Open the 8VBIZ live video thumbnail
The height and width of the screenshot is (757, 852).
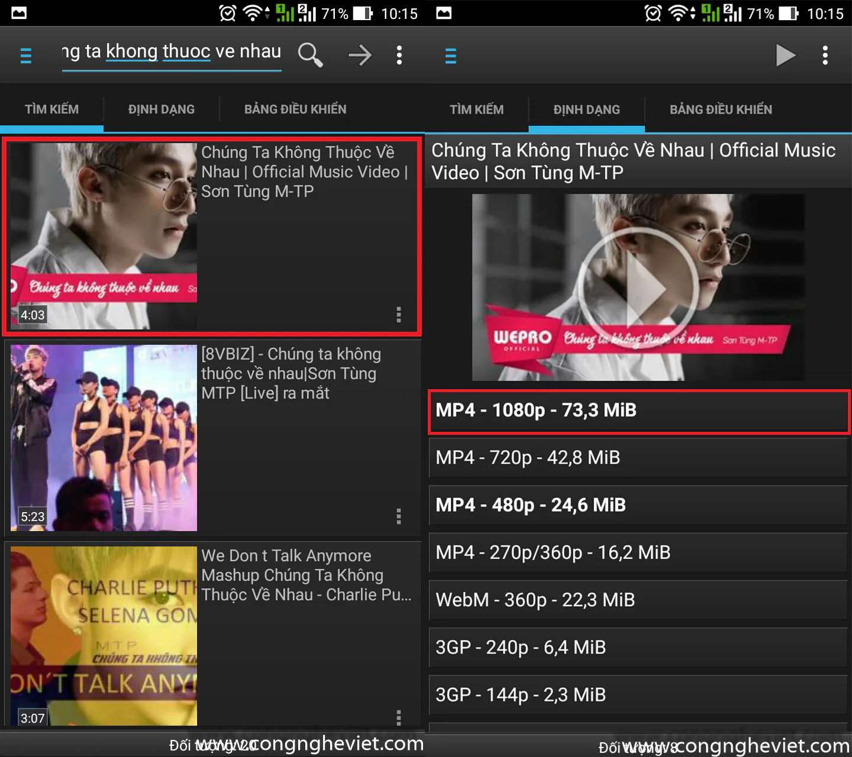(104, 438)
